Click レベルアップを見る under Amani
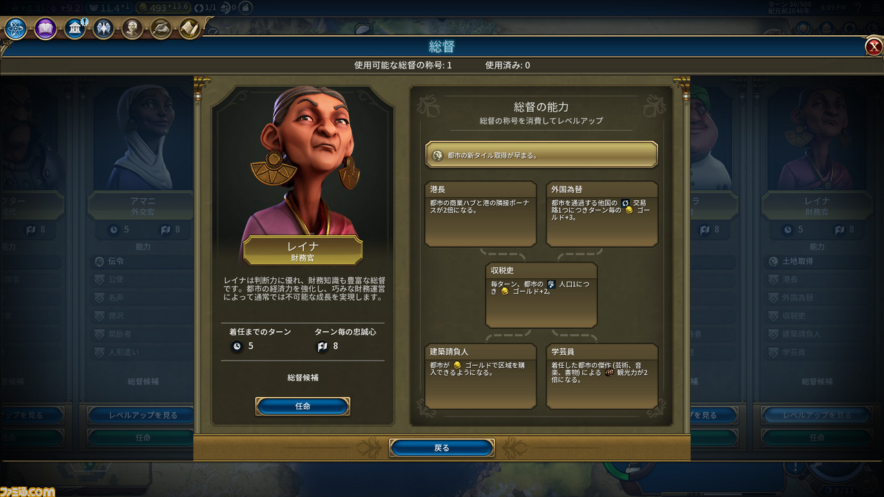 [143, 416]
